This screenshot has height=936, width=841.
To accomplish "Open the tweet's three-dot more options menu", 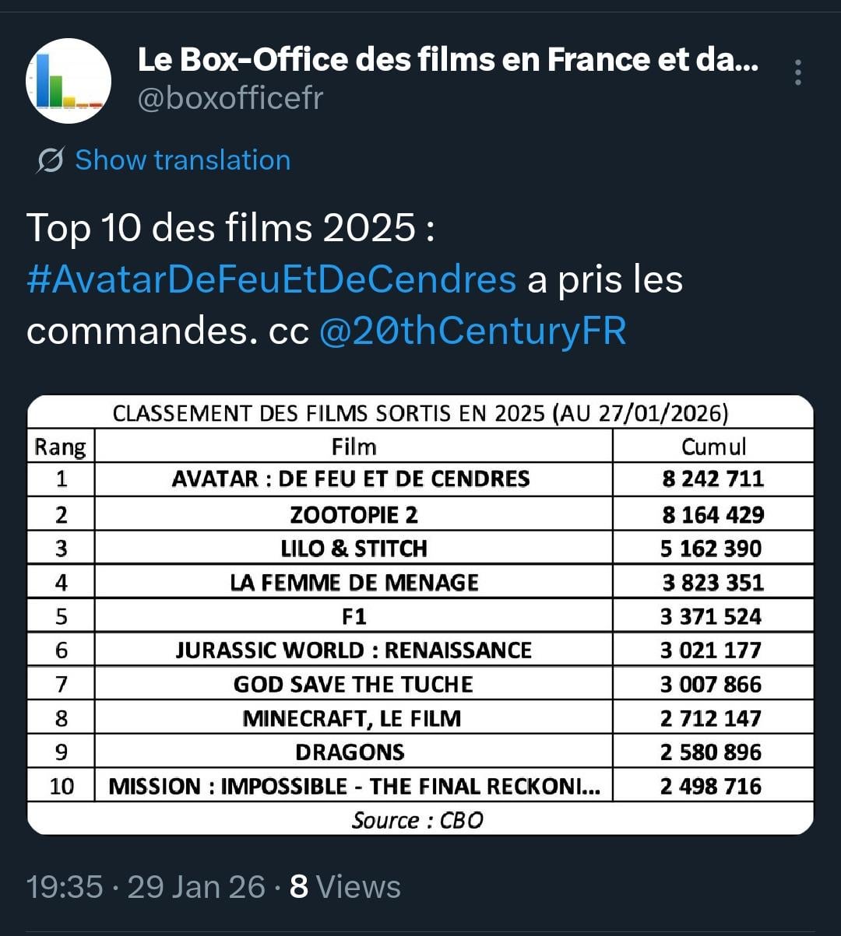I will [798, 72].
